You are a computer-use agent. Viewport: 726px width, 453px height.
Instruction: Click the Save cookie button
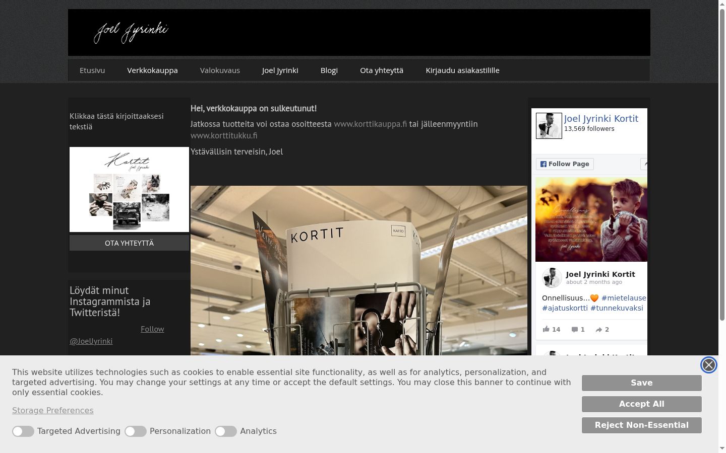point(641,383)
